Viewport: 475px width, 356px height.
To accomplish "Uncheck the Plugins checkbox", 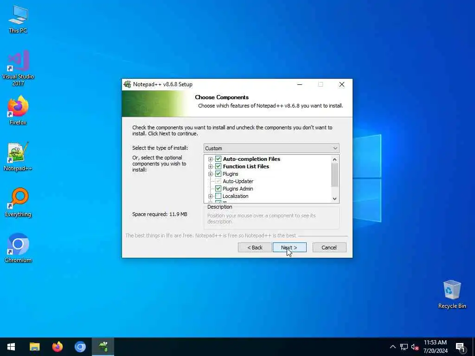I will [218, 174].
